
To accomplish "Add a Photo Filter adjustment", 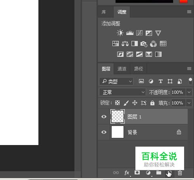I will point(144,44).
